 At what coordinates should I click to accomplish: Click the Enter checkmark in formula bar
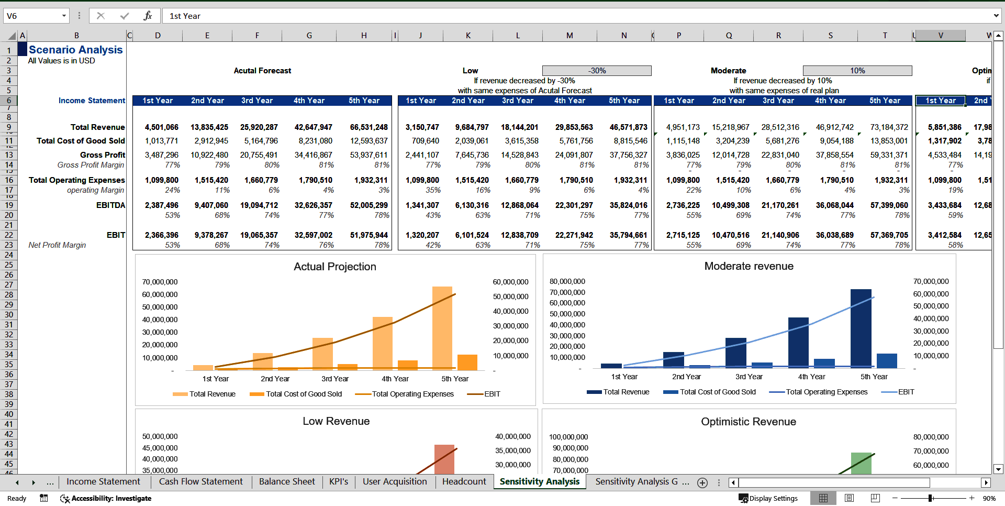(125, 16)
